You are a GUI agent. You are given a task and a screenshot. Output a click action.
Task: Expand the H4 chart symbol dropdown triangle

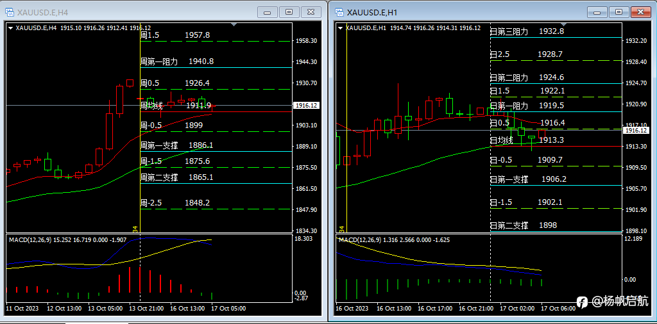10,28
